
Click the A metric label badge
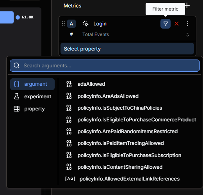click(71, 24)
